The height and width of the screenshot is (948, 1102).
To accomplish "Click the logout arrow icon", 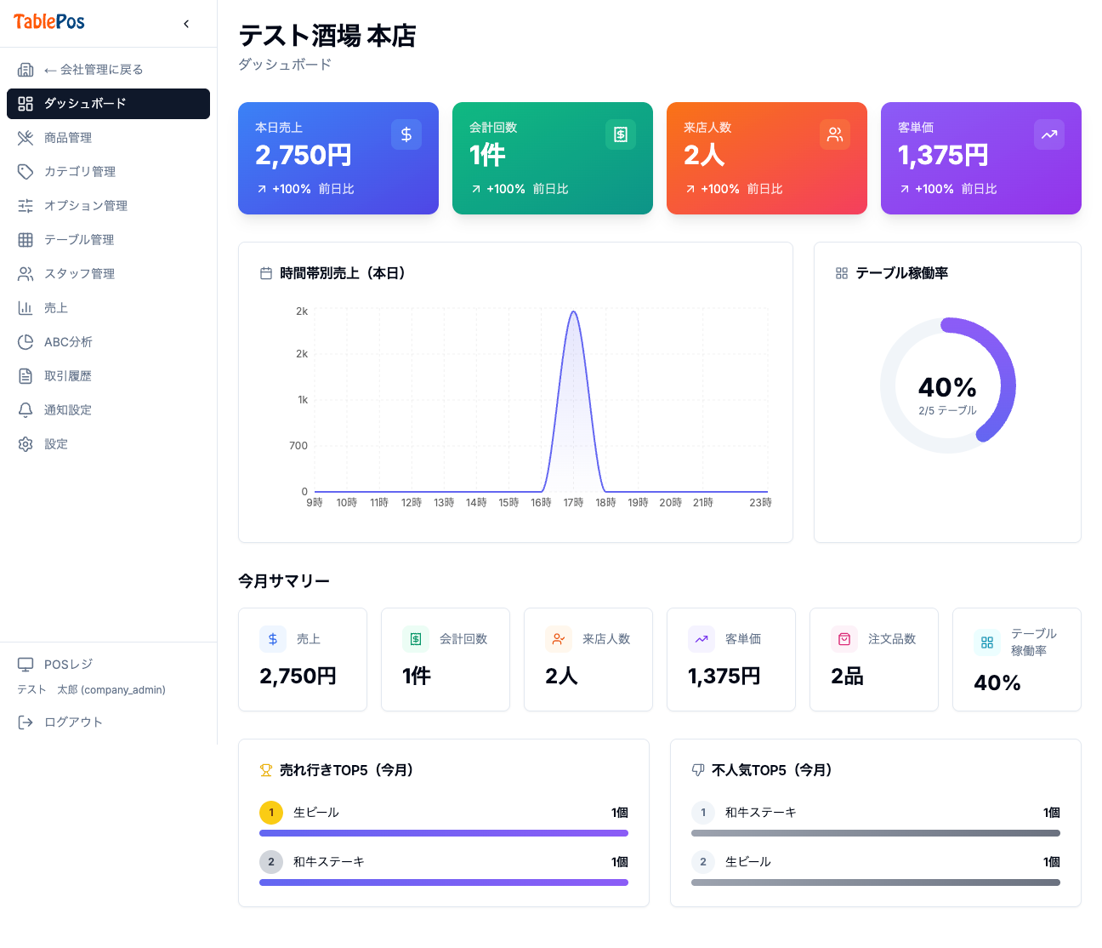I will [26, 722].
